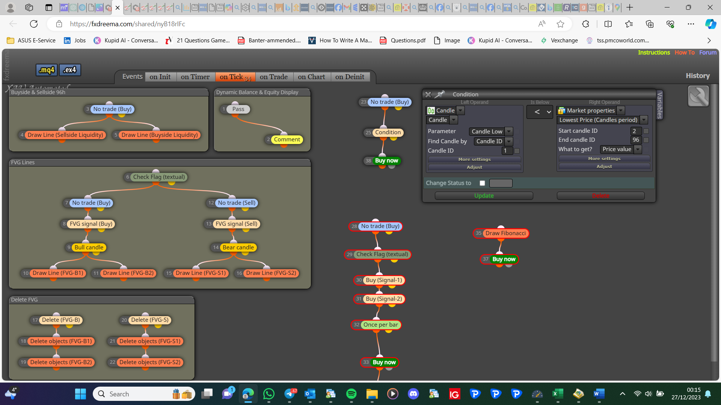The height and width of the screenshot is (405, 721).
Task: Click the Market properties icon in Right Operand
Action: [x=562, y=111]
